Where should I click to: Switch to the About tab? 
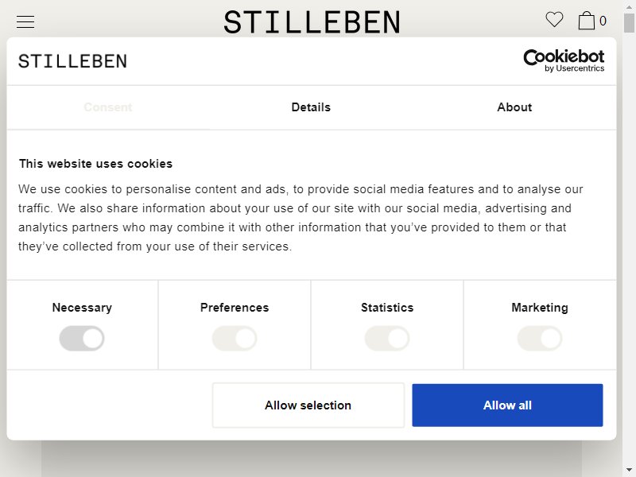514,107
